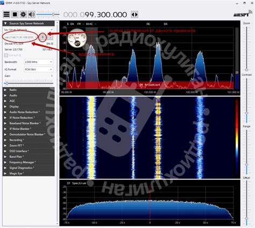255x228 pixels.
Task: Expand the Zoom FFT panel
Action: pos(29,146)
